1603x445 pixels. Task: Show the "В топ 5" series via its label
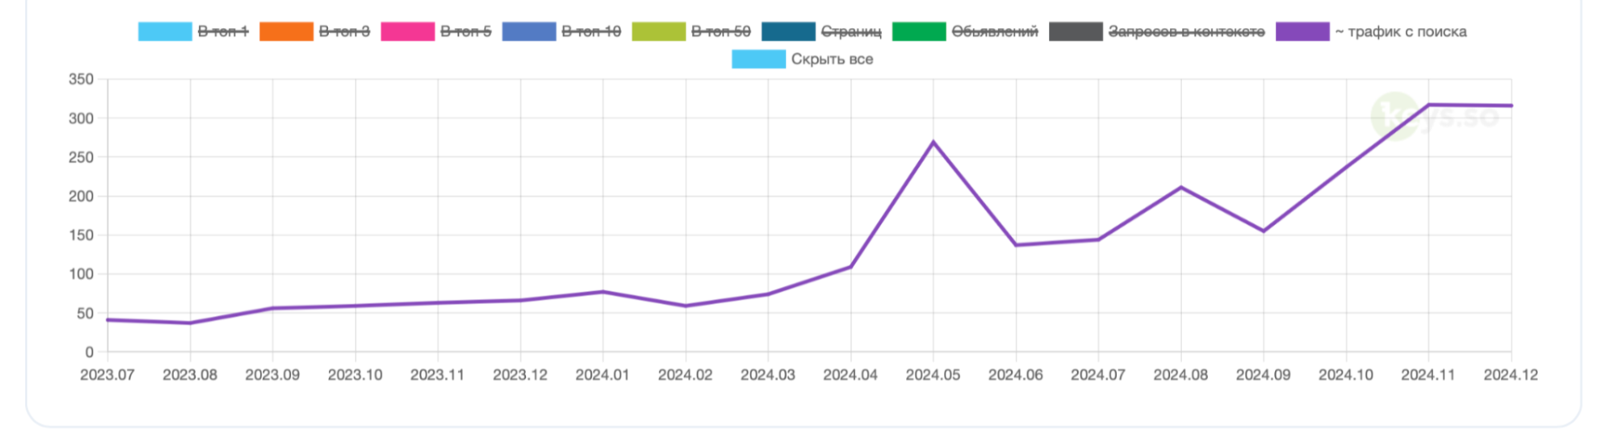coord(466,32)
